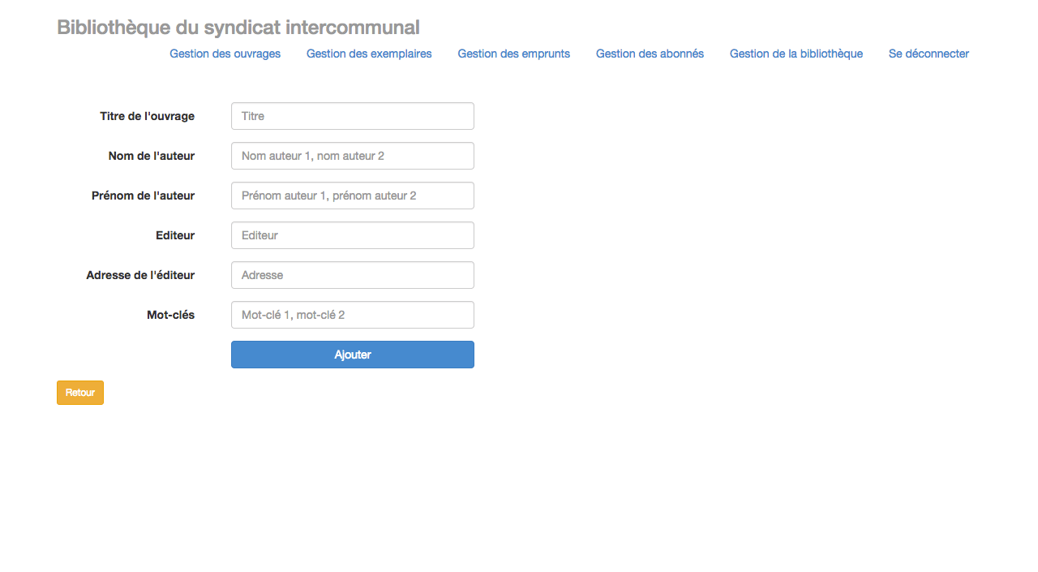The height and width of the screenshot is (572, 1038).
Task: Go to Gestion des emprunts
Action: (513, 54)
